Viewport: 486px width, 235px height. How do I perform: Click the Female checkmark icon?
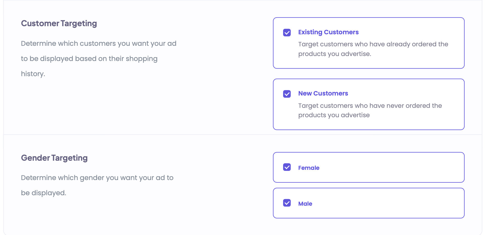287,167
